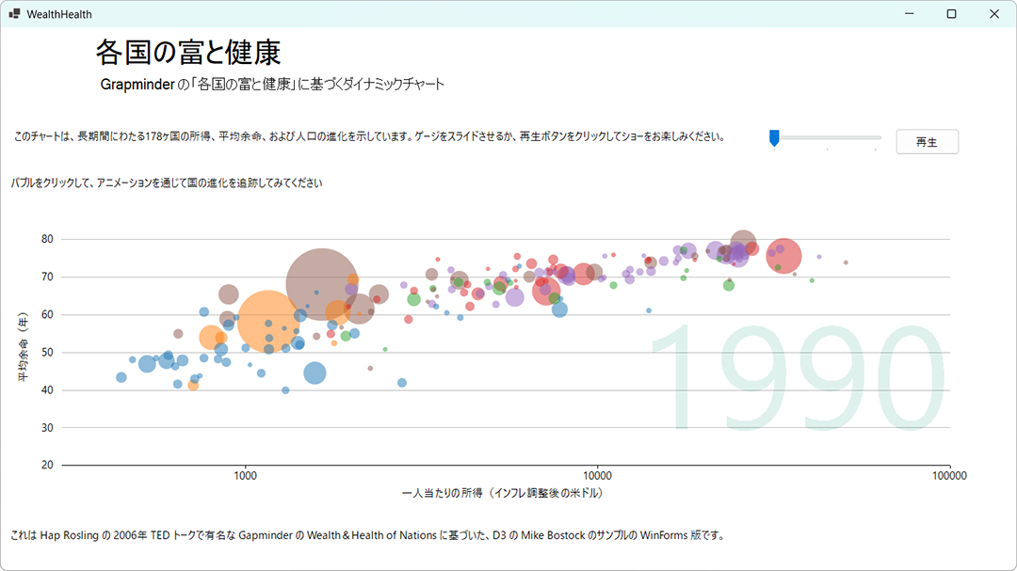The height and width of the screenshot is (571, 1017).
Task: Click the x-axis tick label 10000
Action: [597, 476]
